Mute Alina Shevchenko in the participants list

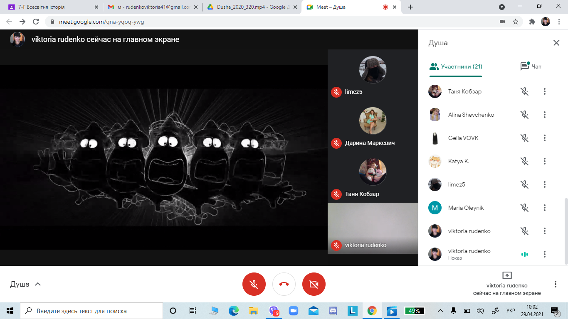pyautogui.click(x=525, y=115)
